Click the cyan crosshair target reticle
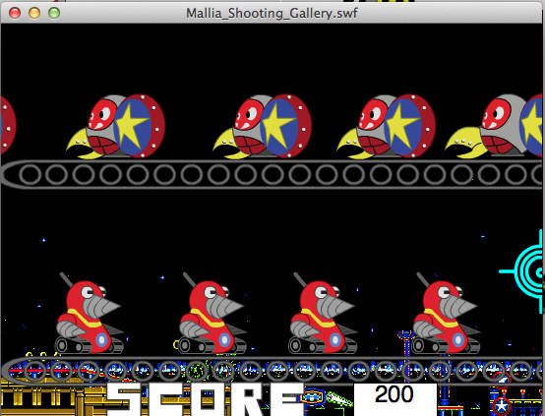Viewport: 545px width, 416px height. 521,271
